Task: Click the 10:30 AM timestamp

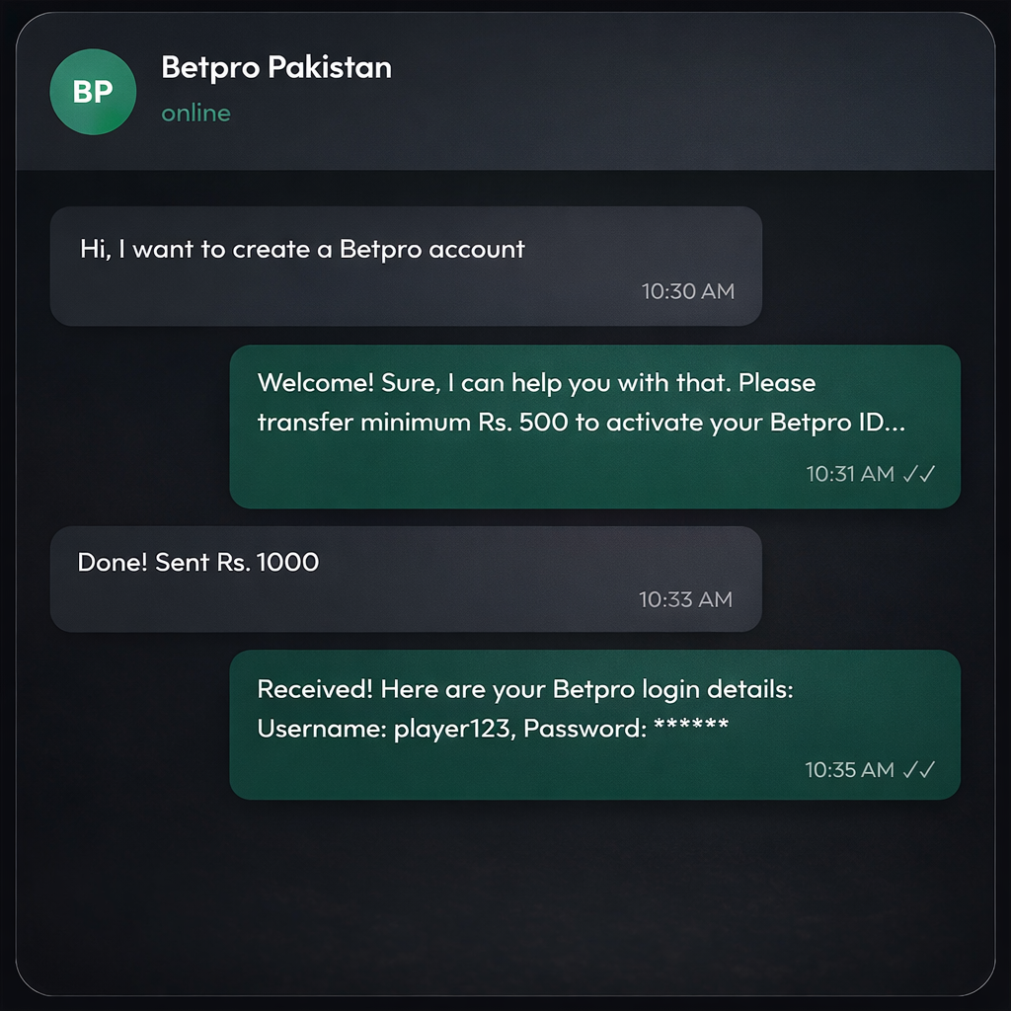Action: [x=688, y=291]
